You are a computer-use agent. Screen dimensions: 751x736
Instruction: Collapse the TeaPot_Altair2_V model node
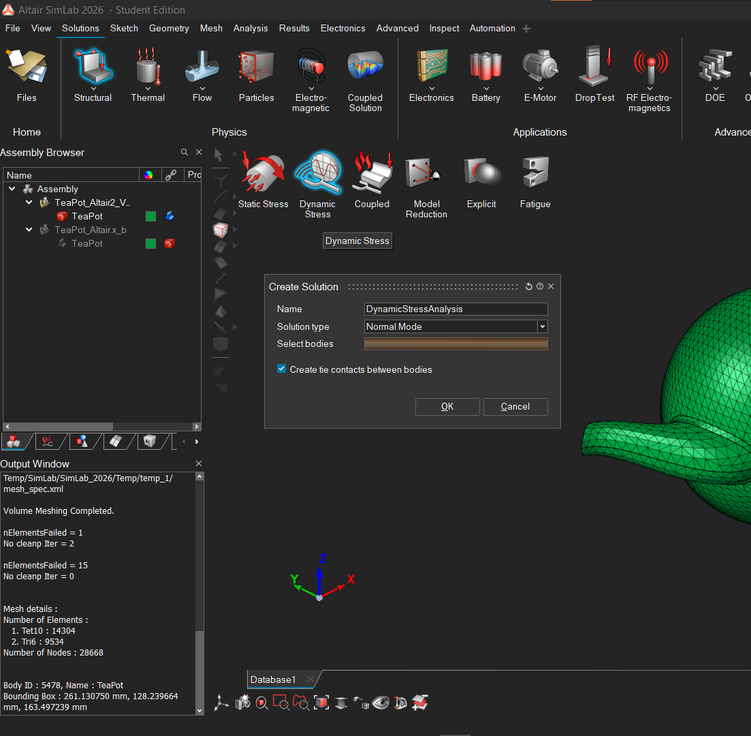point(29,202)
